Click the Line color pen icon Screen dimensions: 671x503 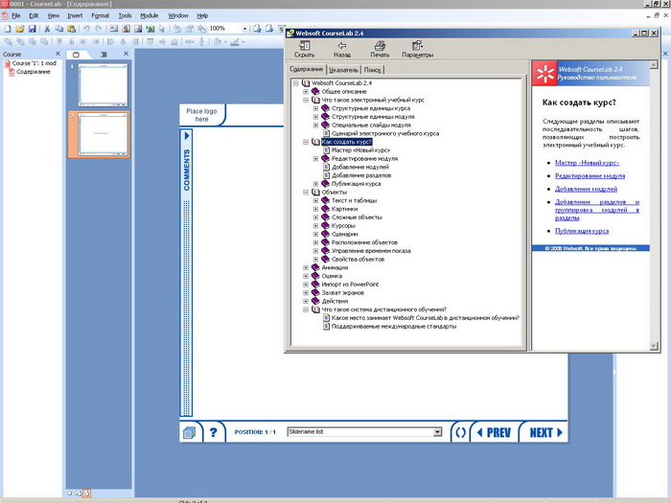(235, 41)
